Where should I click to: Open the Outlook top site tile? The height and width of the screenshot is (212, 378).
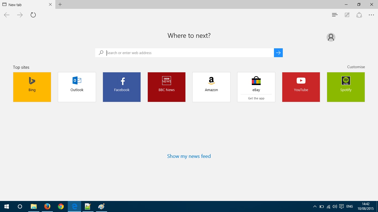point(77,87)
